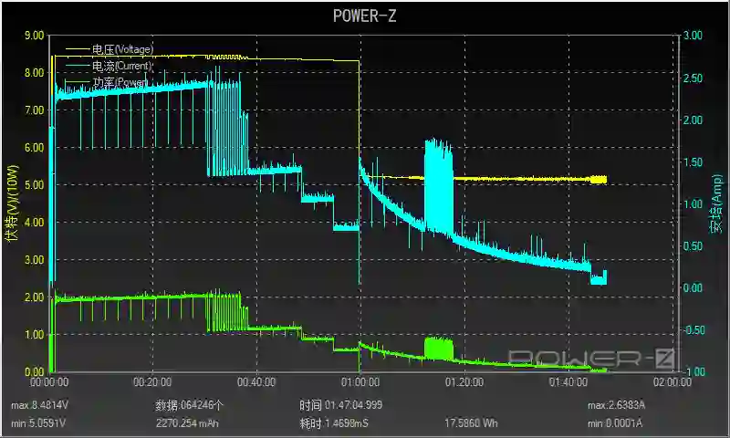Viewport: 730px width, 438px height.
Task: Click the max:8.4814V voltage reading
Action: click(39, 405)
